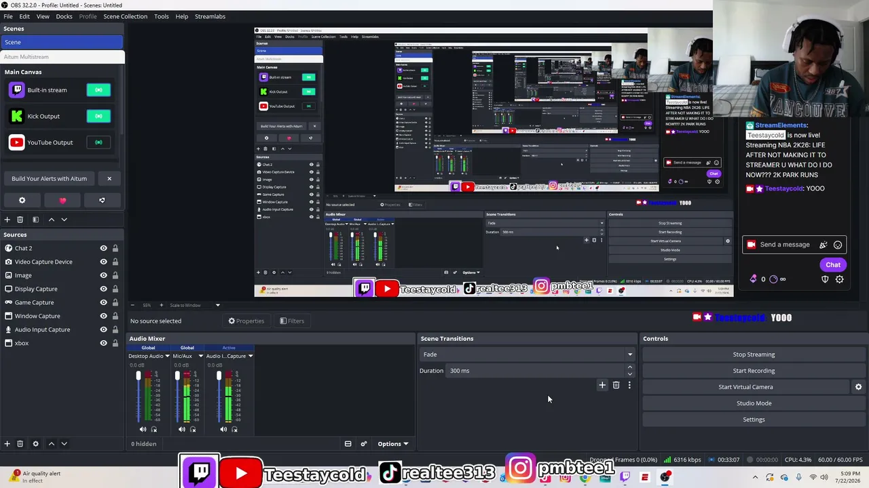This screenshot has height=488, width=869.
Task: Open scene filters icon in Scenes toolbar
Action: (x=35, y=220)
